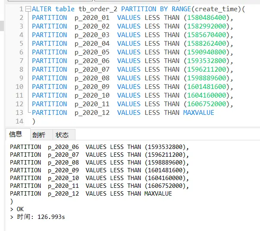Click line number 1 in the gutter
The height and width of the screenshot is (231, 260).
(x=21, y=9)
